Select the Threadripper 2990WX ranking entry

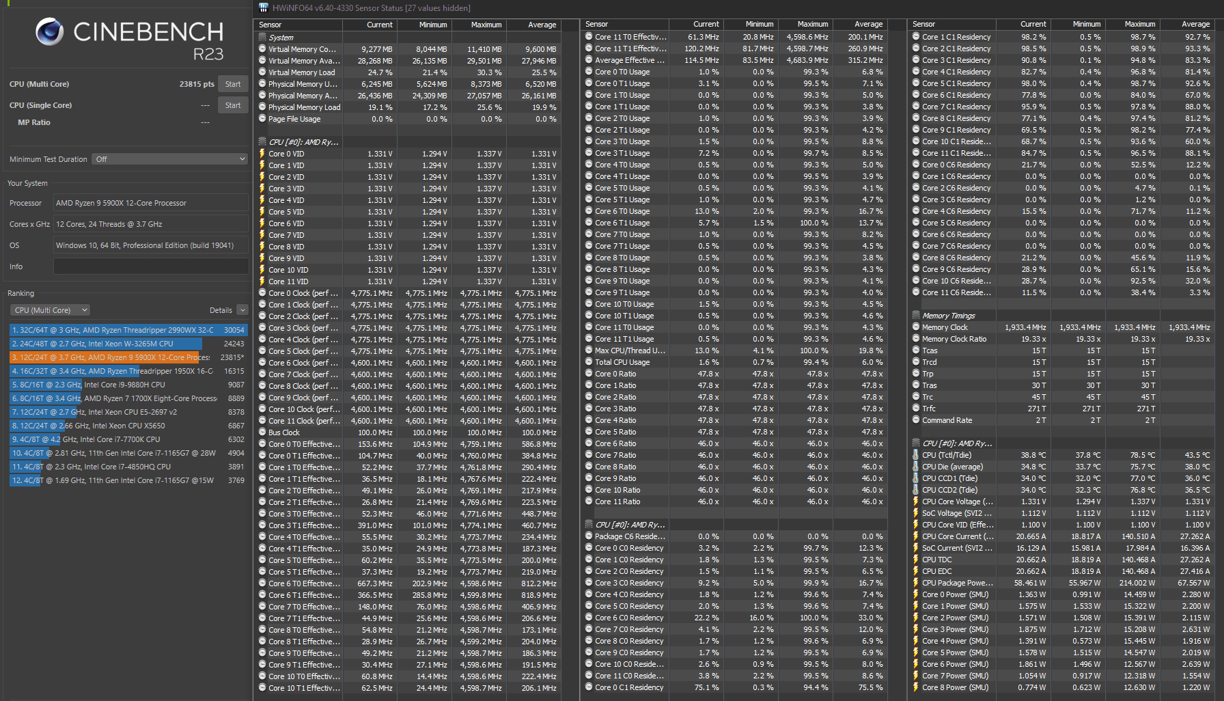pyautogui.click(x=128, y=330)
